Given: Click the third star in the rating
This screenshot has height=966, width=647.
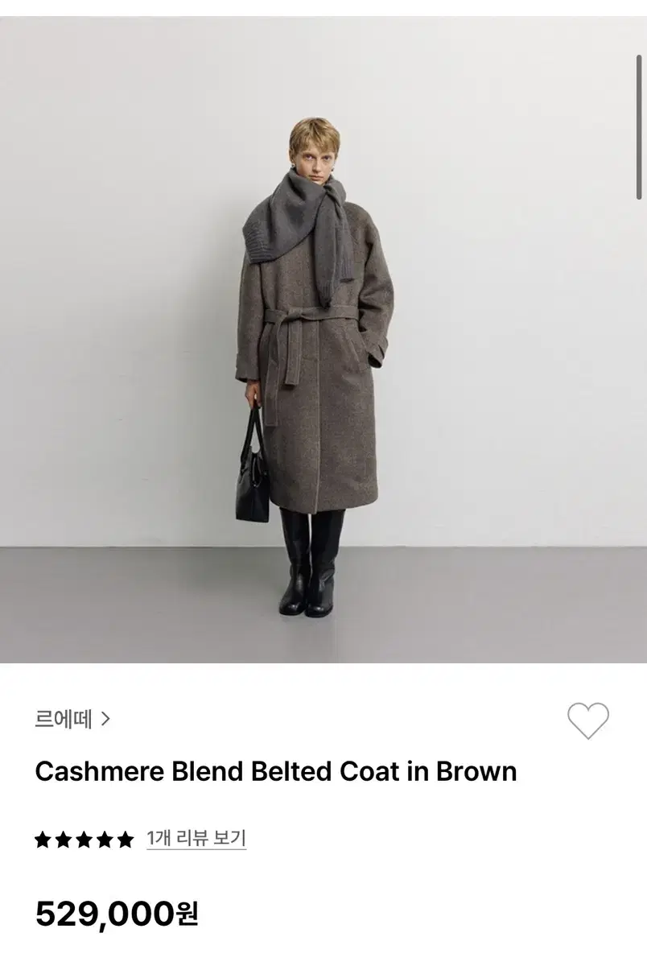Looking at the screenshot, I should coord(84,840).
